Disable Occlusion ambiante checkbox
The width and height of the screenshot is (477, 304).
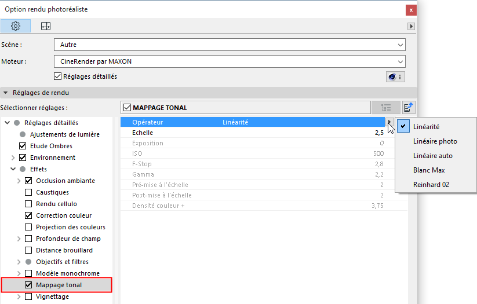(x=28, y=181)
